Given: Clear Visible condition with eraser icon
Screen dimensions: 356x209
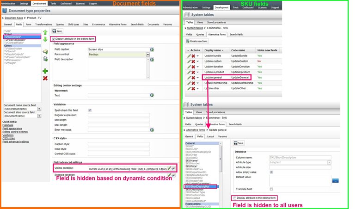Looking at the screenshot, I should click(173, 168).
